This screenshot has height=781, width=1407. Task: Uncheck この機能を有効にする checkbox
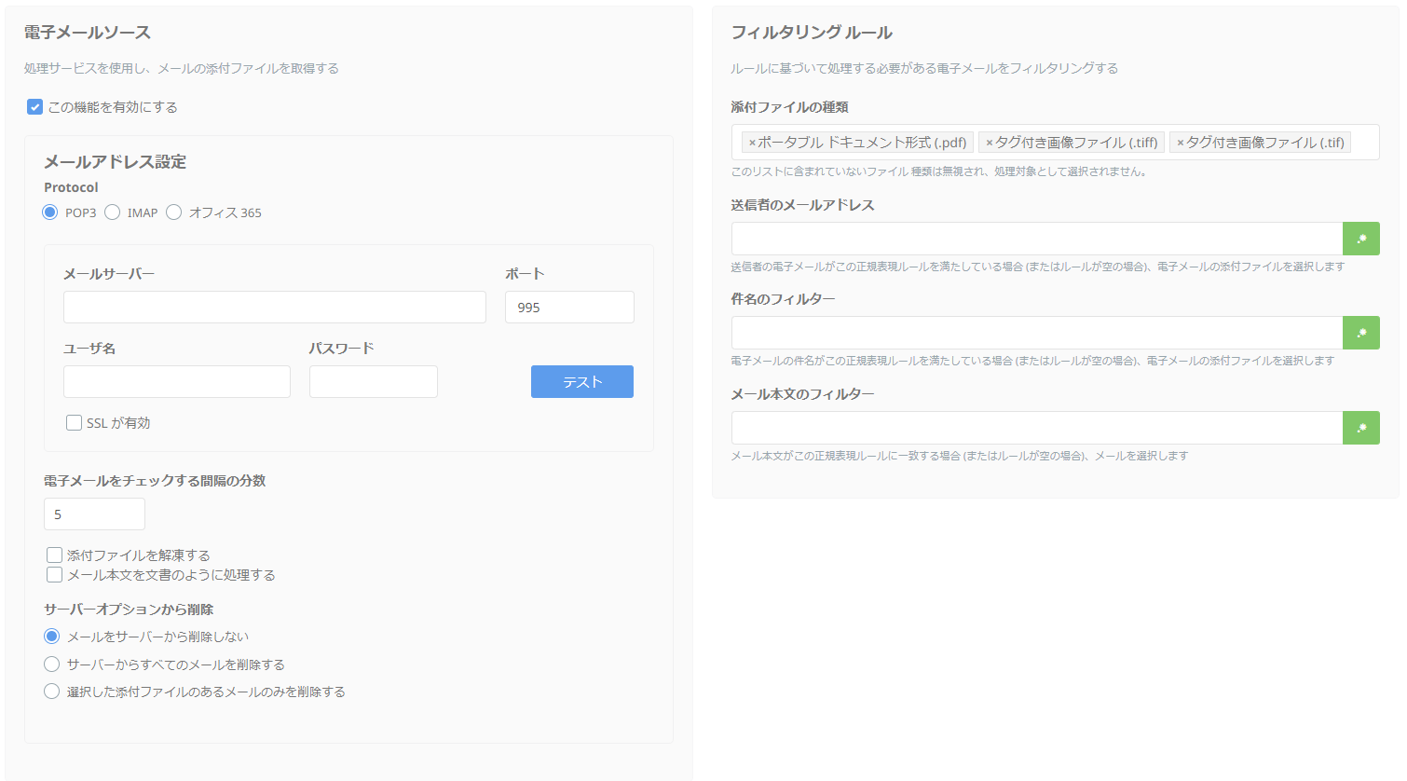(x=35, y=107)
